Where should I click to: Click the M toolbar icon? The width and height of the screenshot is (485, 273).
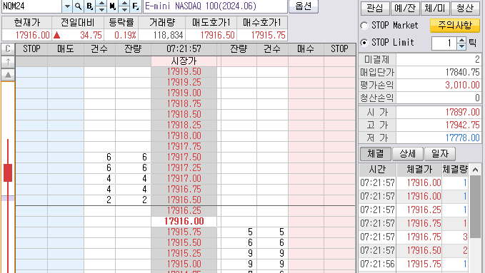[x=113, y=6]
